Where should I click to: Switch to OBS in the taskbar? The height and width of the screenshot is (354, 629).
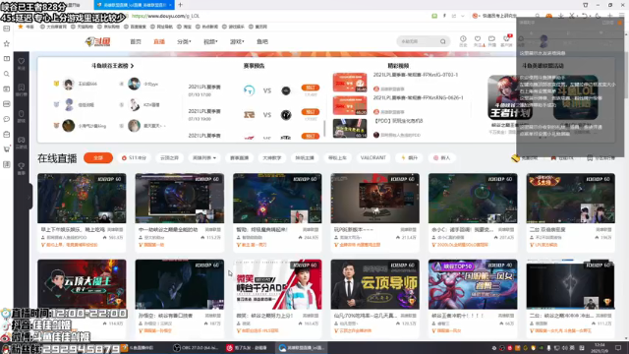pos(196,348)
